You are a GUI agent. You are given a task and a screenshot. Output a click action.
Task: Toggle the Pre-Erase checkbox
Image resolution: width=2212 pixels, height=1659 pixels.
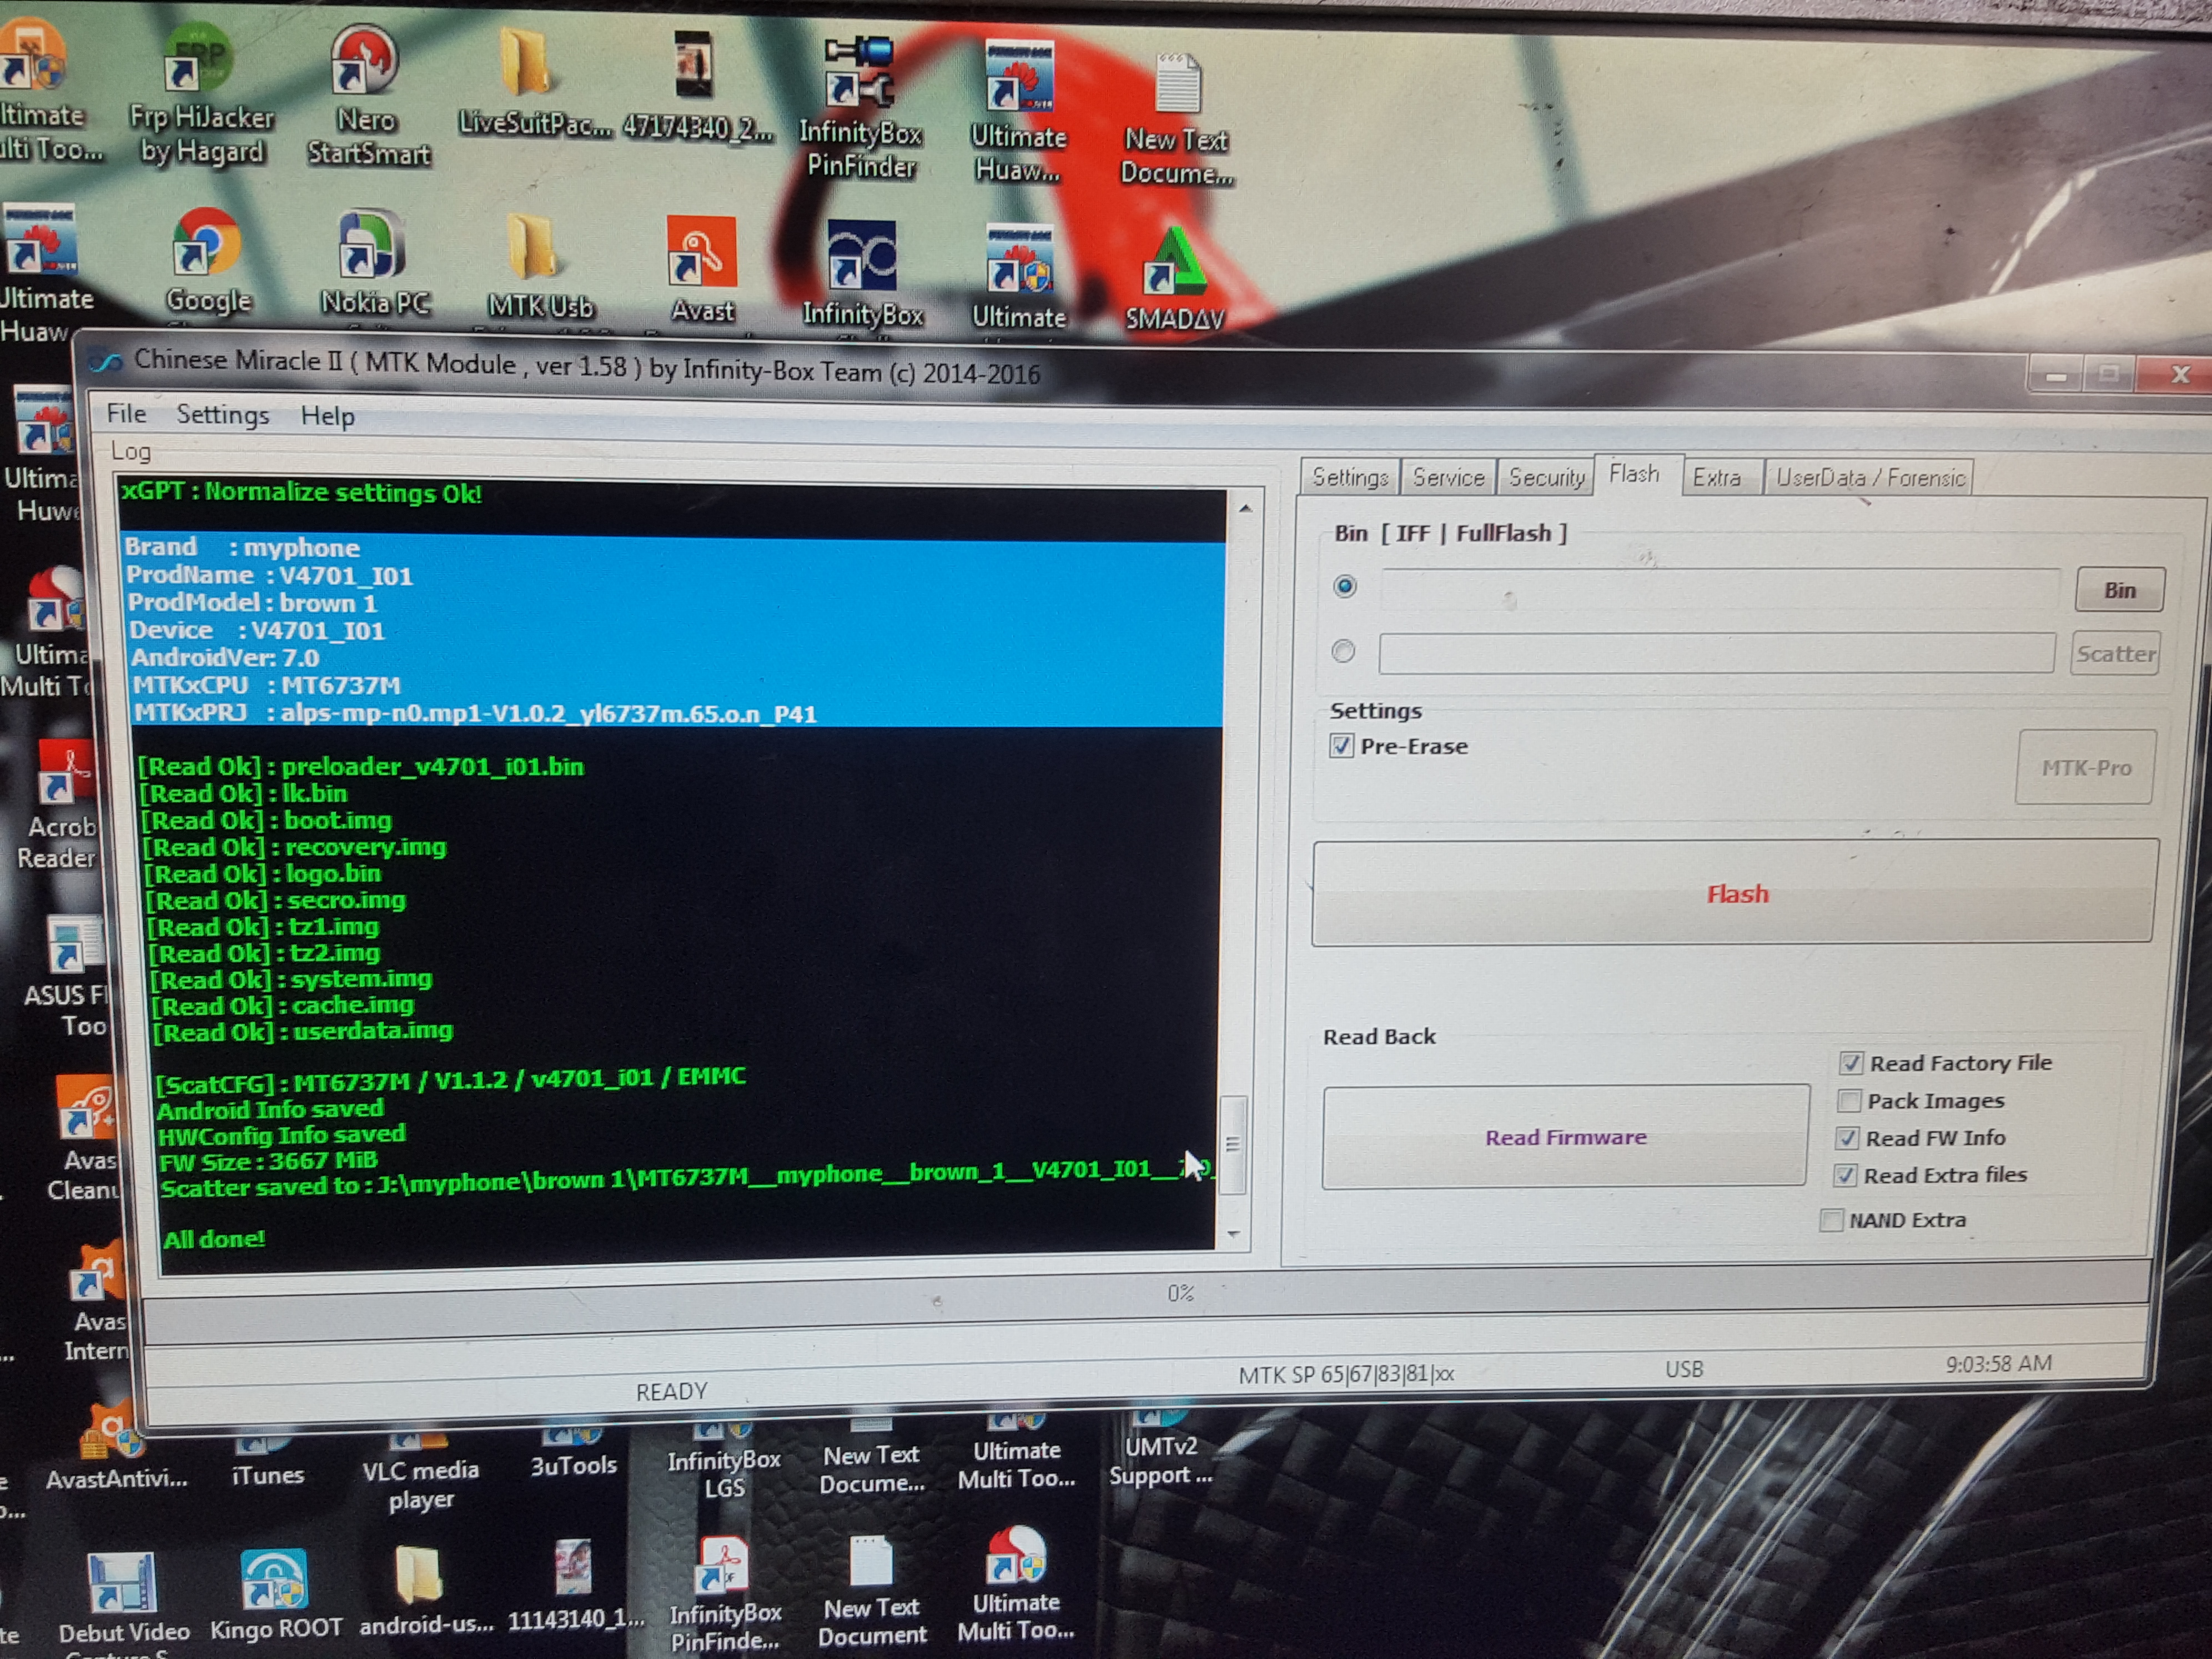1341,746
